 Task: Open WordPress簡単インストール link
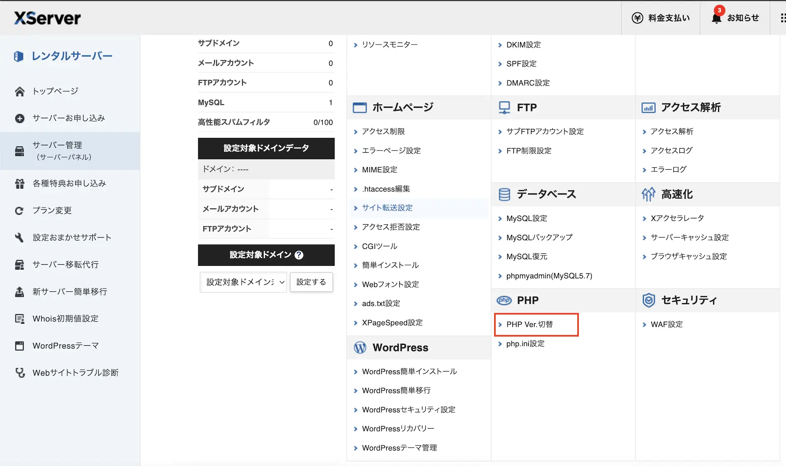[x=409, y=372]
